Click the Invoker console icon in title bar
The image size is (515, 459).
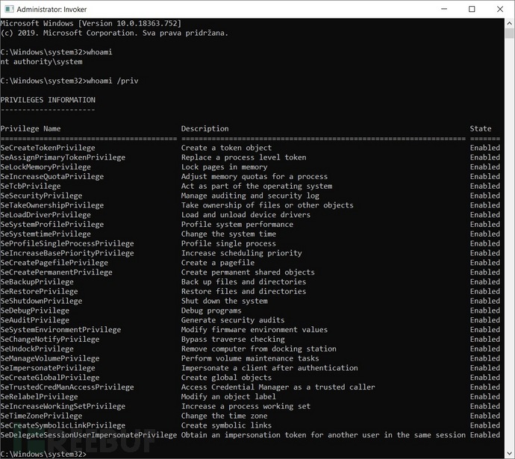click(x=9, y=9)
